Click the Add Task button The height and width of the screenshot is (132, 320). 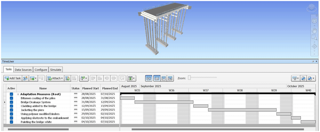coord(13,78)
